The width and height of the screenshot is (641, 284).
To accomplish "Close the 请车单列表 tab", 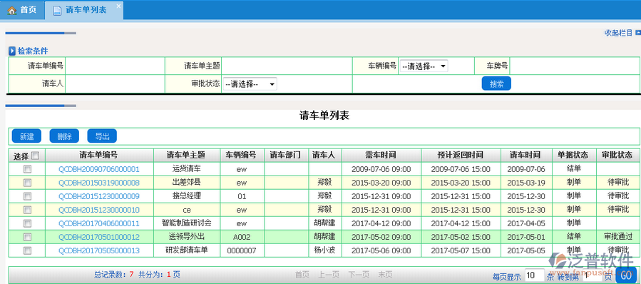I will 118,6.
